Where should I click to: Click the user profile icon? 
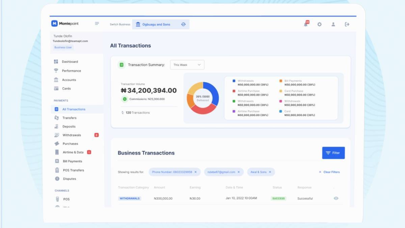(x=333, y=24)
